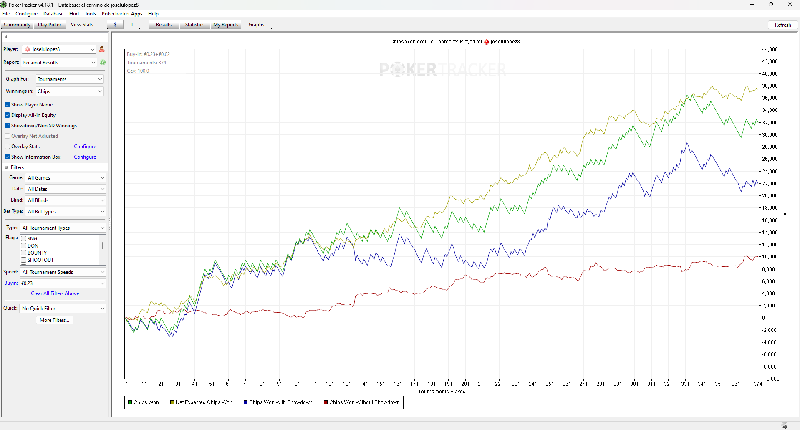This screenshot has width=800, height=430.
Task: Switch to the My Reports tab
Action: [226, 25]
